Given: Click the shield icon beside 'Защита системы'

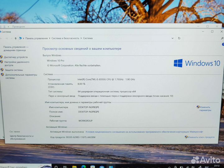Looking at the screenshot, I should pos(2,70).
